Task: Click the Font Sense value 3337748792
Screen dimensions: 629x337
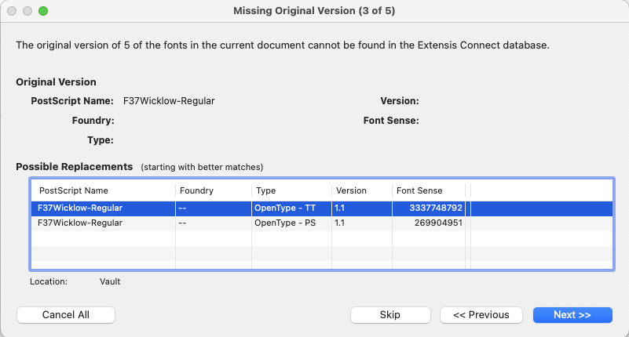Action: point(436,208)
